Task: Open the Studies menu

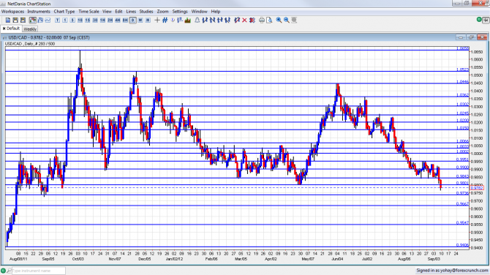Action: tap(146, 12)
